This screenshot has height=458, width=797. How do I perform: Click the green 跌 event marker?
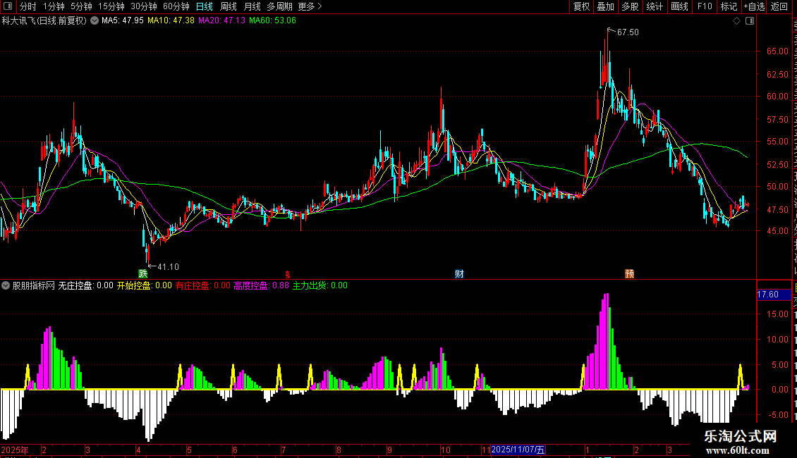(x=143, y=273)
